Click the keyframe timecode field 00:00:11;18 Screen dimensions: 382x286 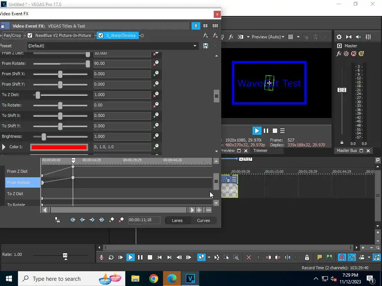(x=144, y=220)
